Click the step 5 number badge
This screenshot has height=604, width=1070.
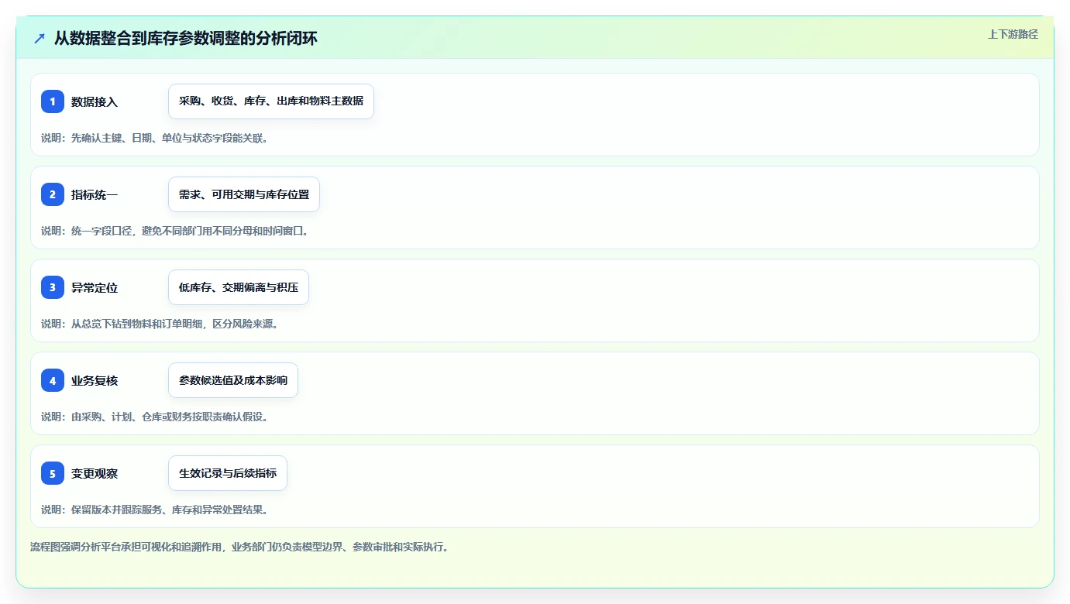coord(53,473)
